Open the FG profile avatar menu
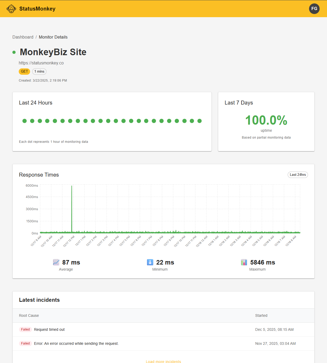 click(x=314, y=8)
